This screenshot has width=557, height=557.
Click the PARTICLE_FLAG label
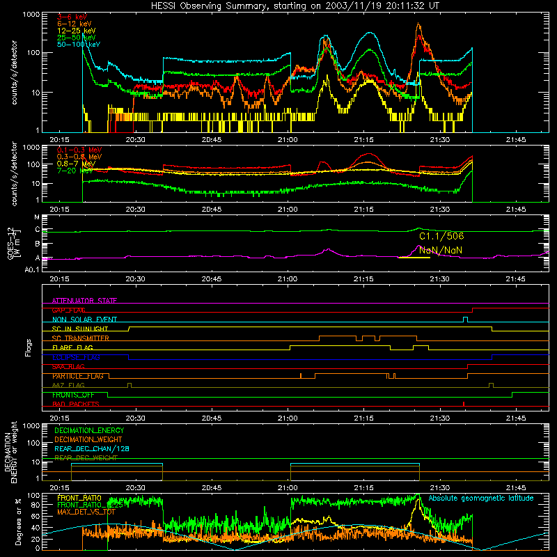pos(78,376)
